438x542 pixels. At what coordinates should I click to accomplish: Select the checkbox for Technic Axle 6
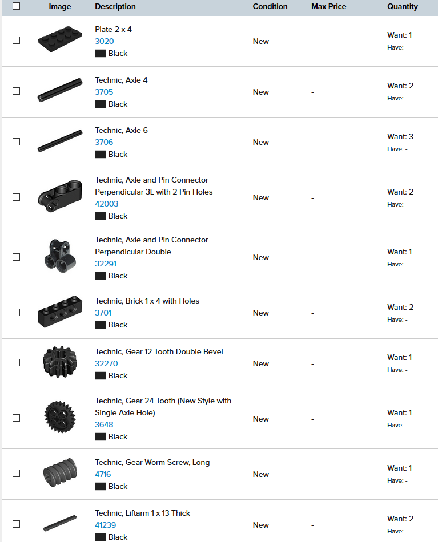[x=16, y=141]
